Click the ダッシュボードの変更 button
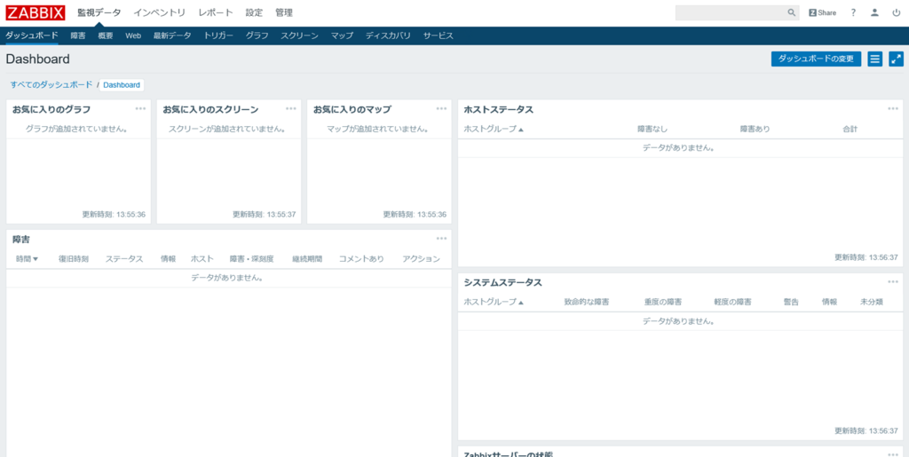The image size is (909, 457). click(x=816, y=59)
